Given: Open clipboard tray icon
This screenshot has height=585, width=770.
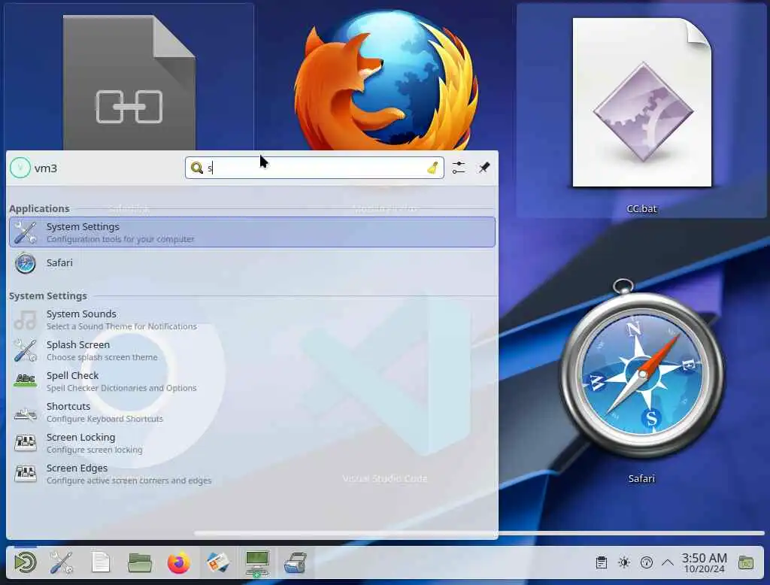Looking at the screenshot, I should coord(601,563).
